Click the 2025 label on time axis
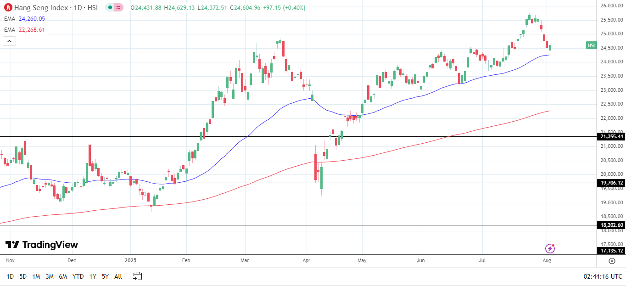The width and height of the screenshot is (626, 286). tap(130, 260)
